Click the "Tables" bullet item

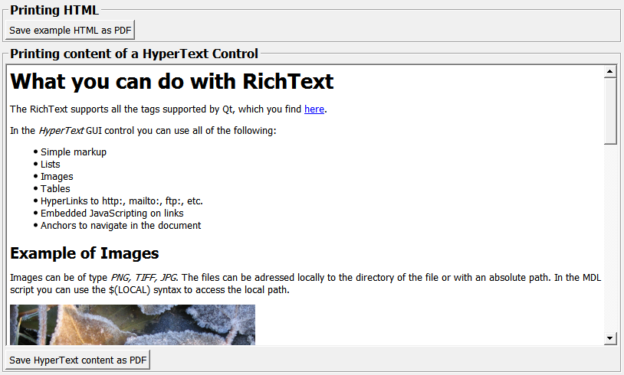55,189
